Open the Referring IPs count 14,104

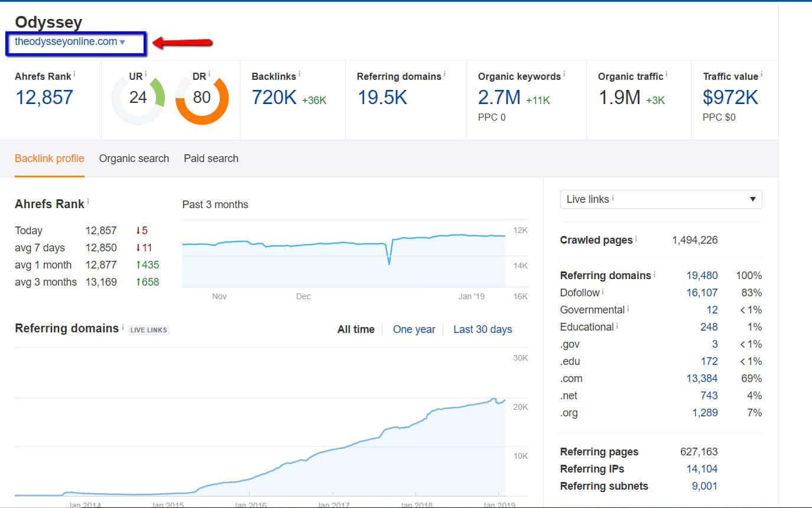[x=702, y=469]
